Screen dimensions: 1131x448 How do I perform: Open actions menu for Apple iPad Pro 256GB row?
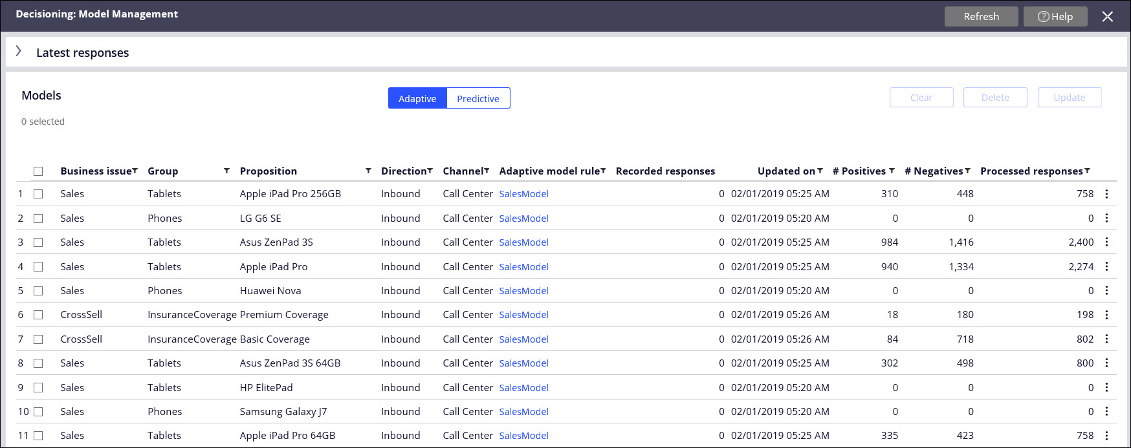click(x=1106, y=194)
